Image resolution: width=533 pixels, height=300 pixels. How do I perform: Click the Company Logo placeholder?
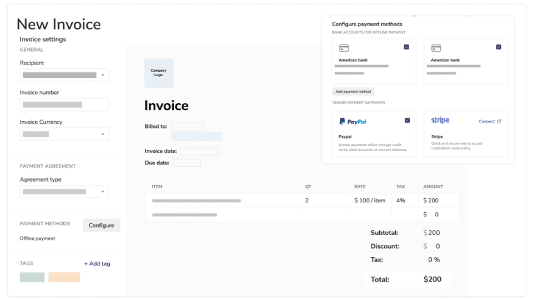(x=159, y=73)
